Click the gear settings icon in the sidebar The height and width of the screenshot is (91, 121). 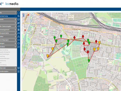click(x=19, y=43)
